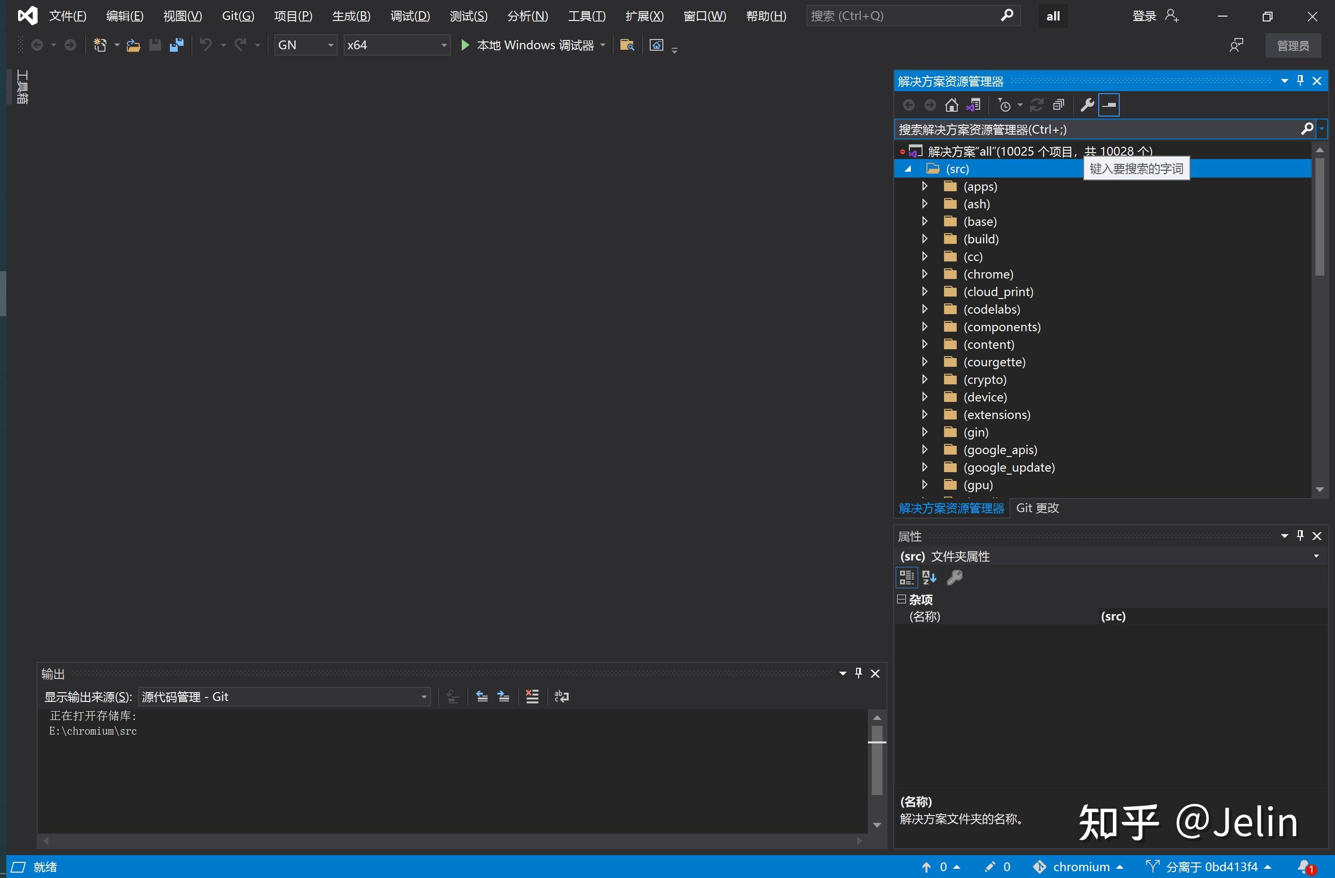Click the notifications bell in status bar
Image resolution: width=1335 pixels, height=878 pixels.
tap(1306, 867)
